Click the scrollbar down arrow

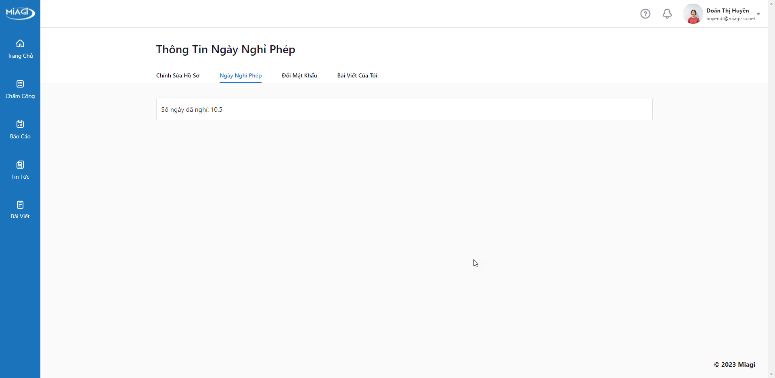(x=771, y=374)
